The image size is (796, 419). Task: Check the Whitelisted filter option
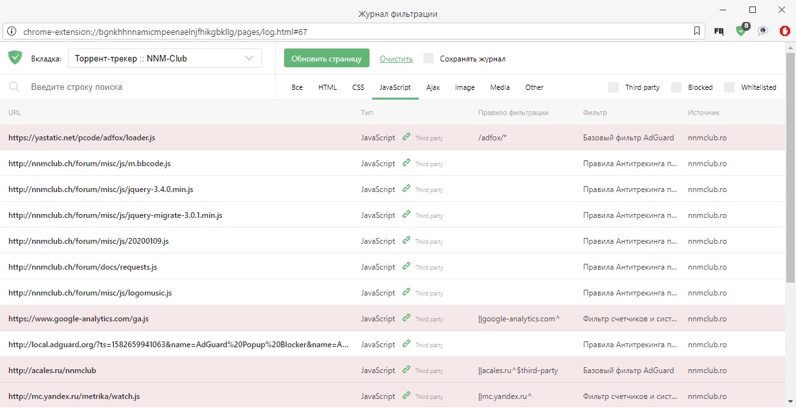729,87
